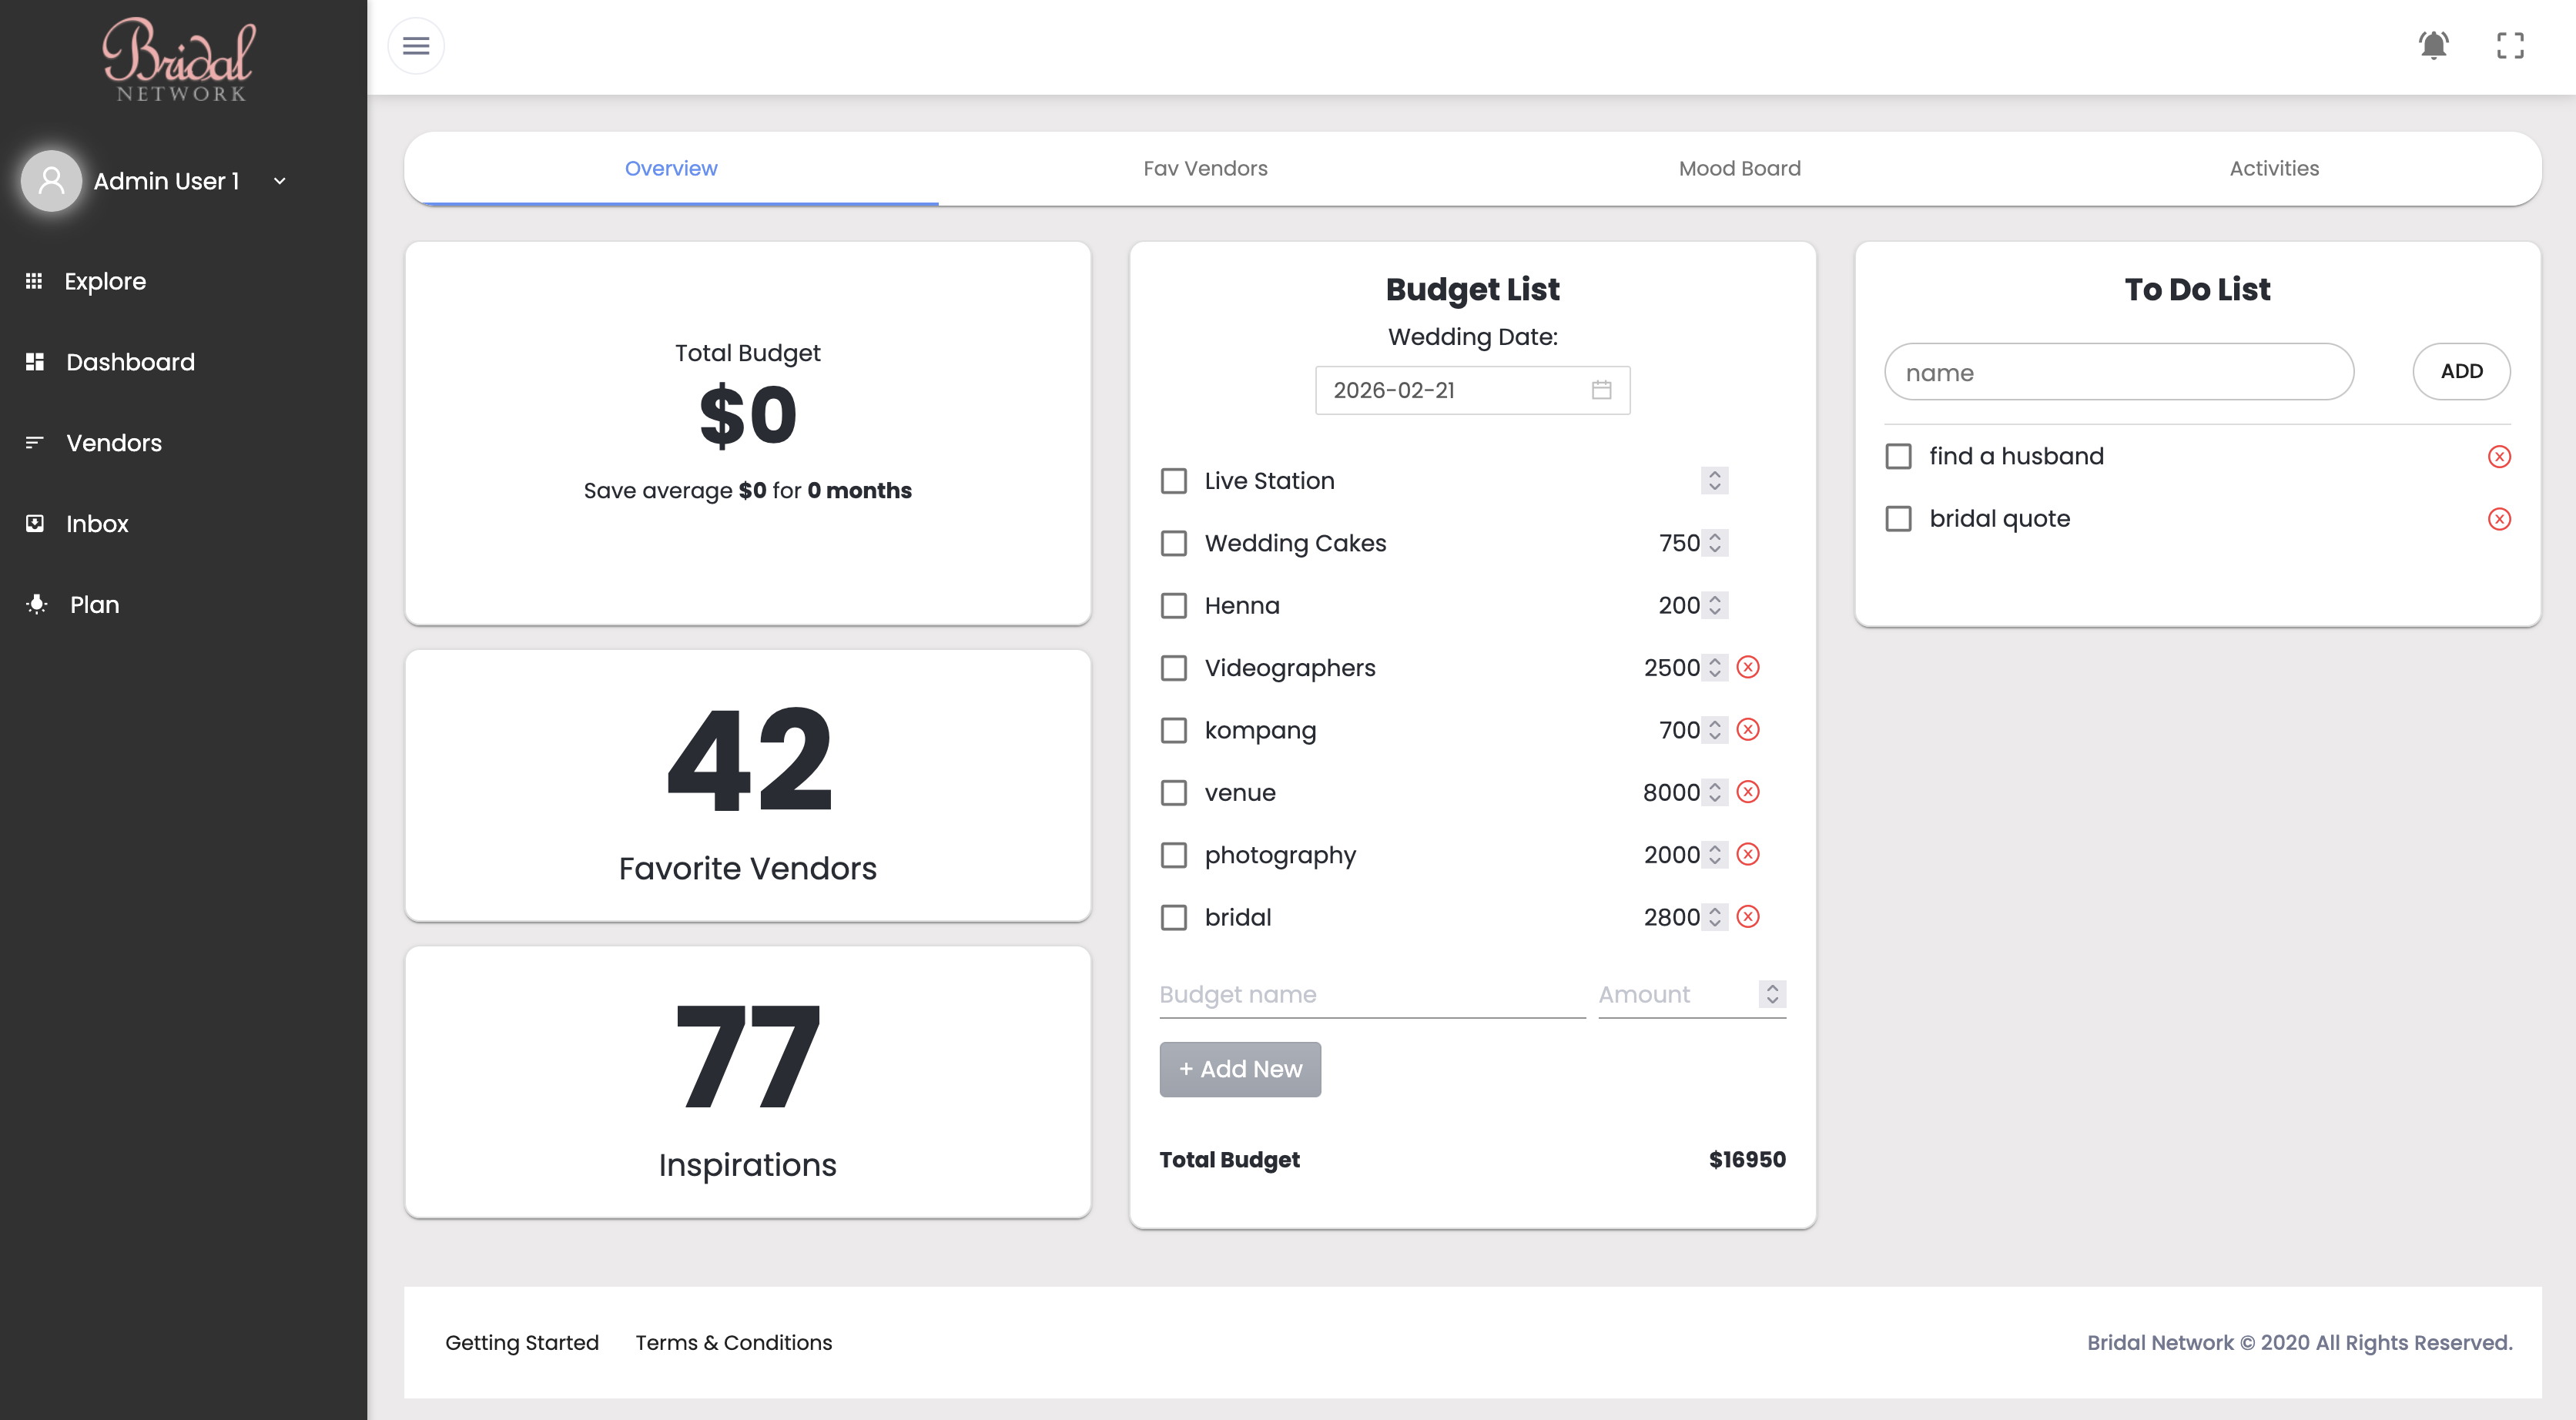Check the 'bridal quote' to-do checkbox

pos(1898,519)
